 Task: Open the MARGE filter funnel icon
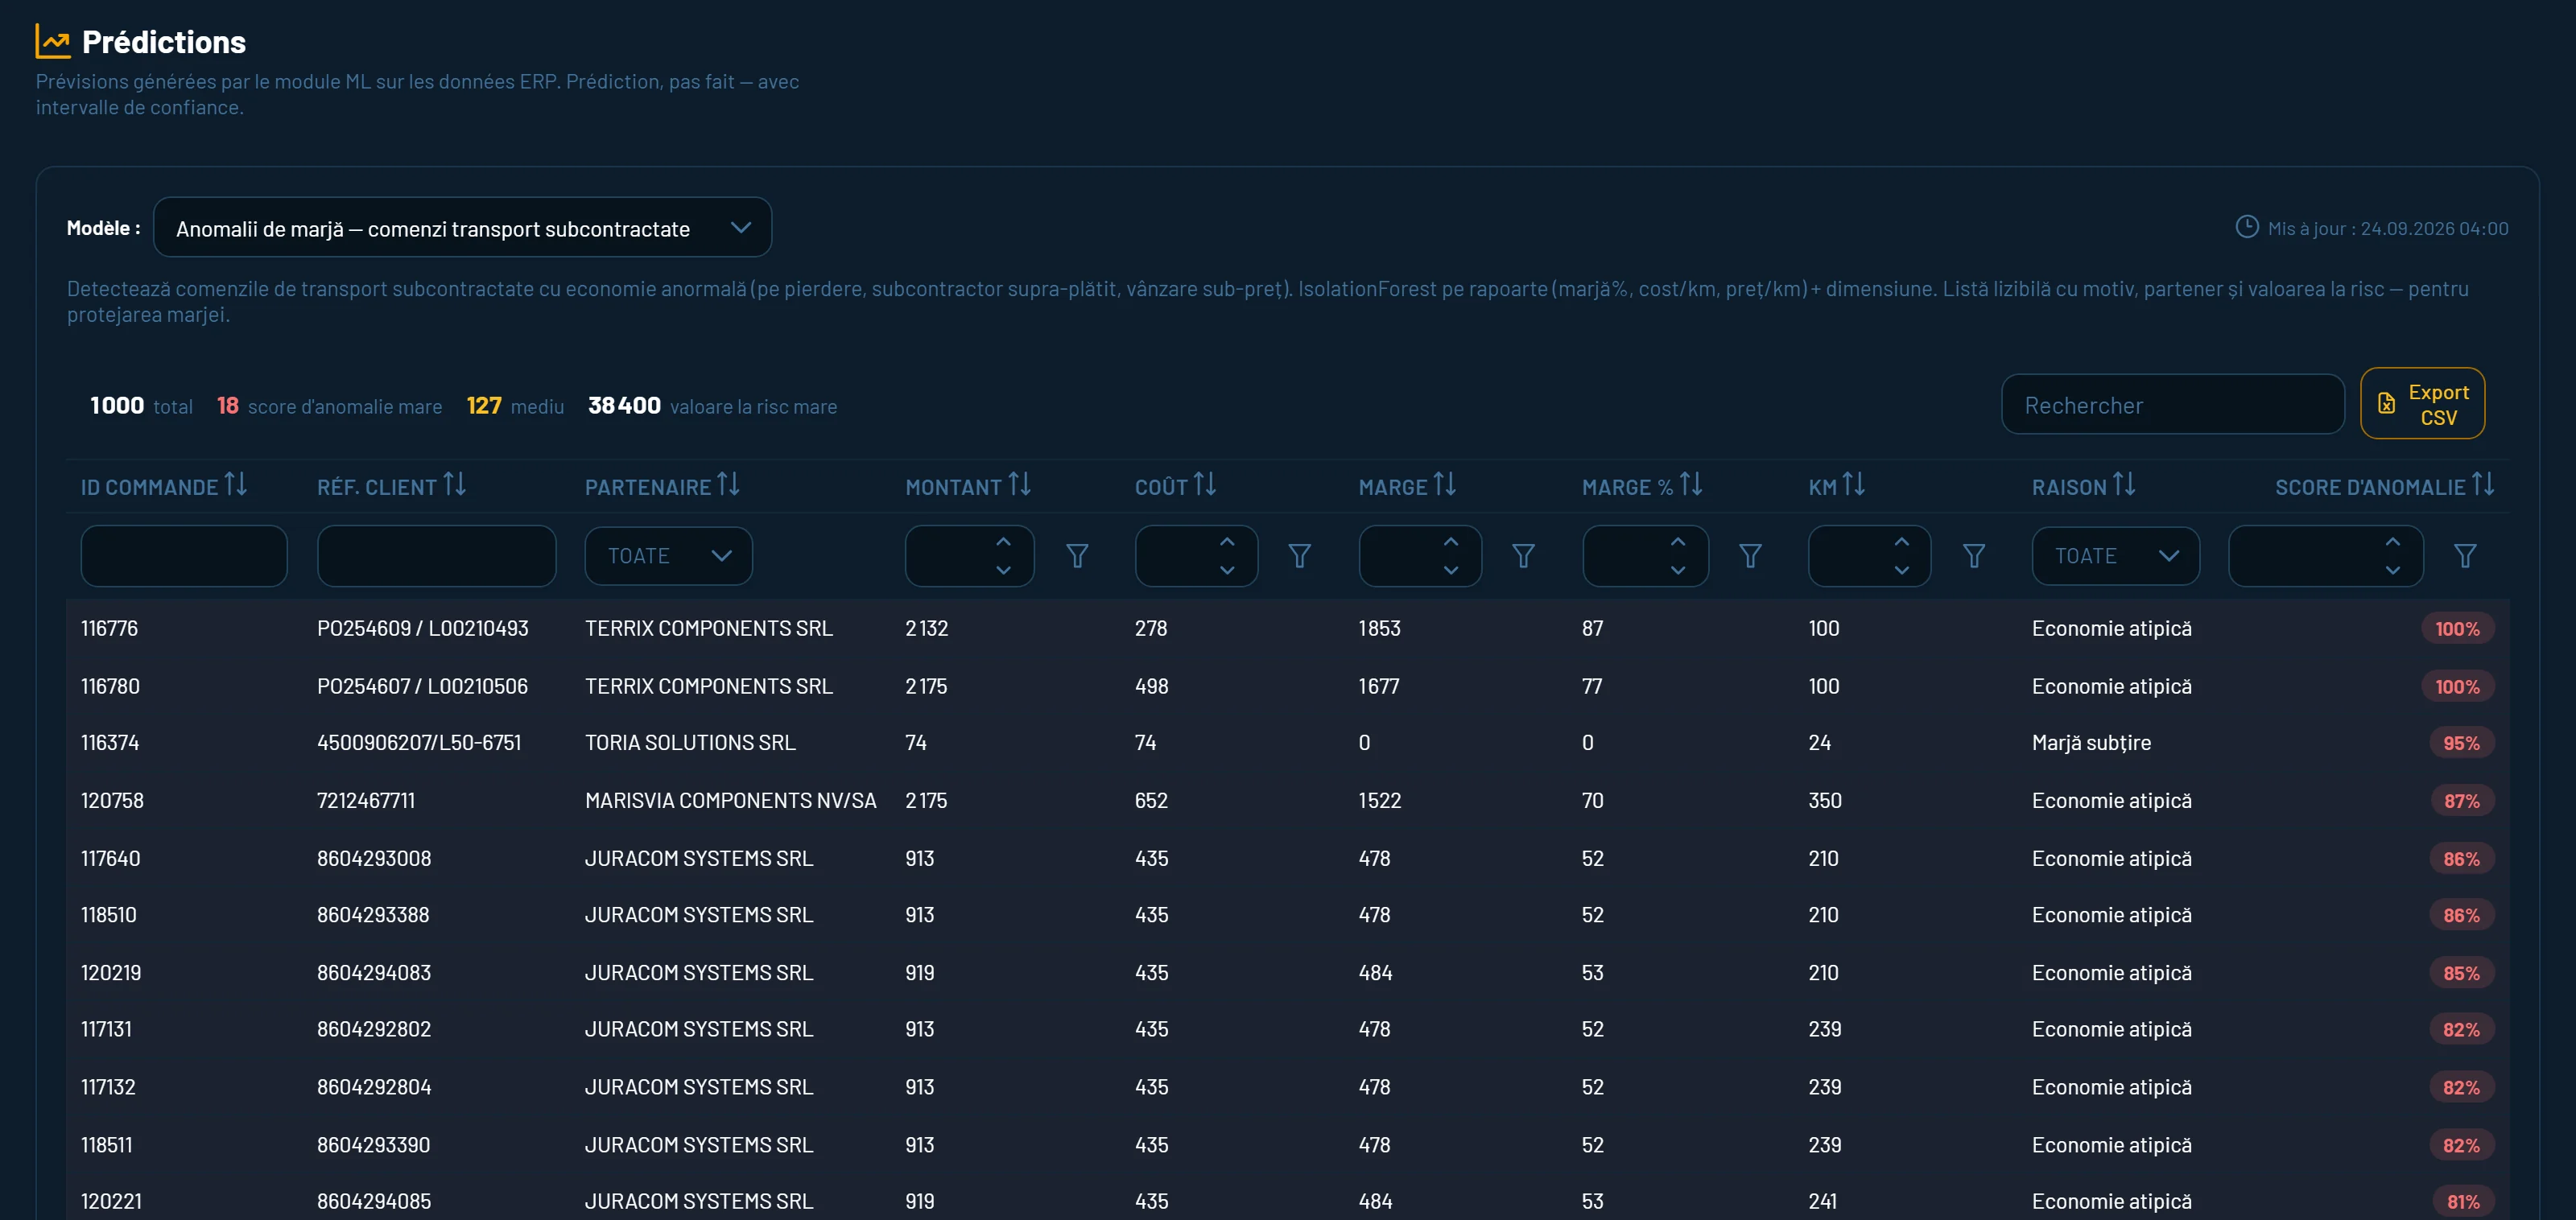click(x=1523, y=556)
